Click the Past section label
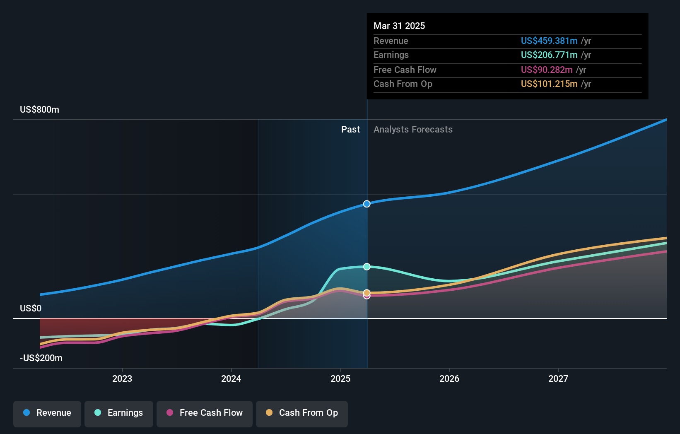The height and width of the screenshot is (434, 680). [350, 129]
